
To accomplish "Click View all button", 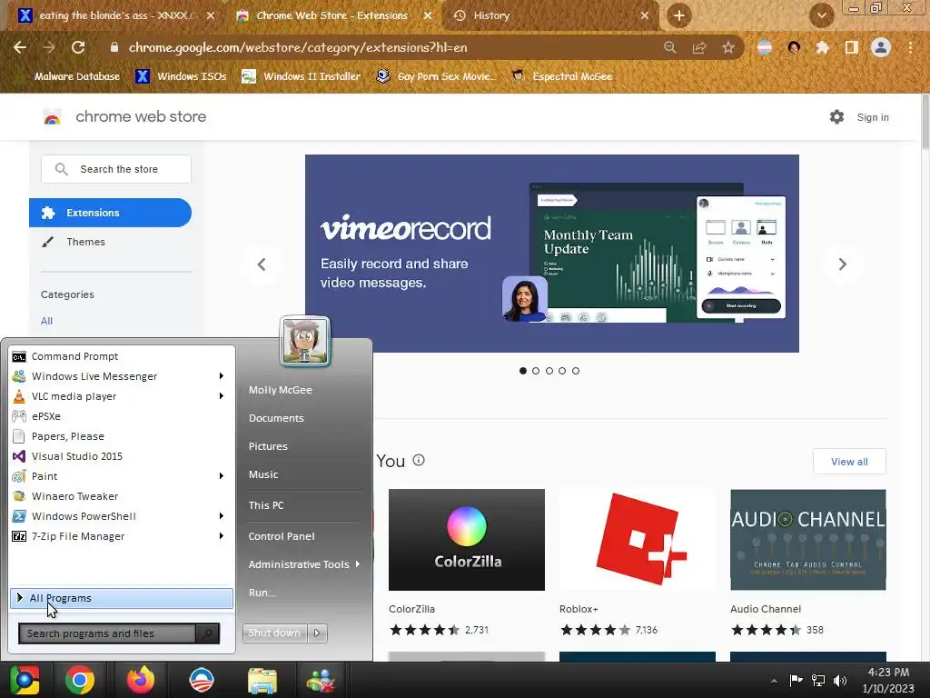I will (849, 461).
